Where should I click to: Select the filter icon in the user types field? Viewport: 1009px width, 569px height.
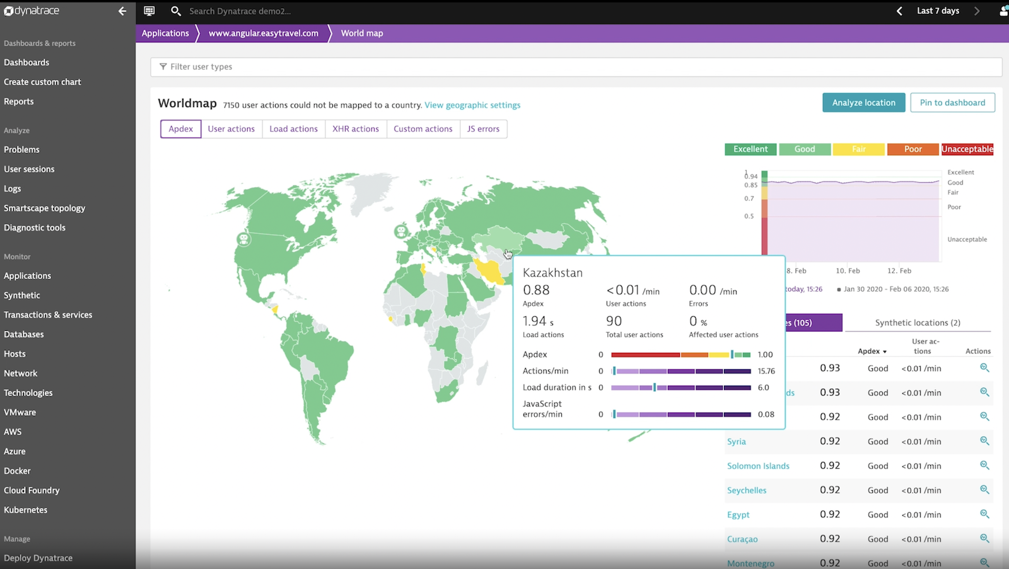pos(163,67)
